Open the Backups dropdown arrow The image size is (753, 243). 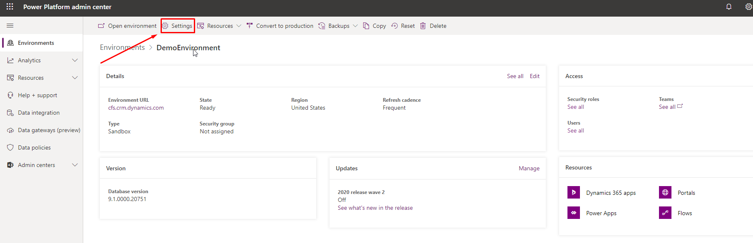tap(355, 26)
